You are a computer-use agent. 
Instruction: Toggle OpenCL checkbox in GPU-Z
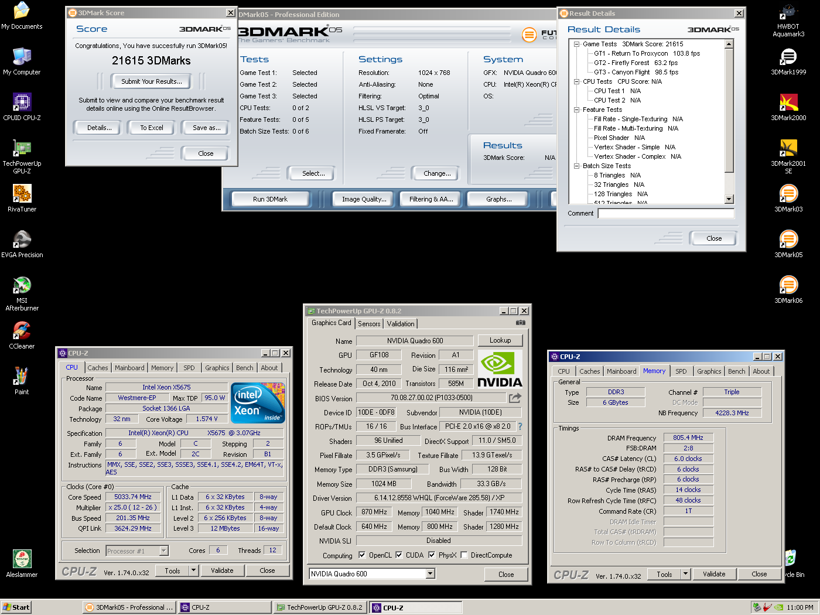tap(362, 555)
